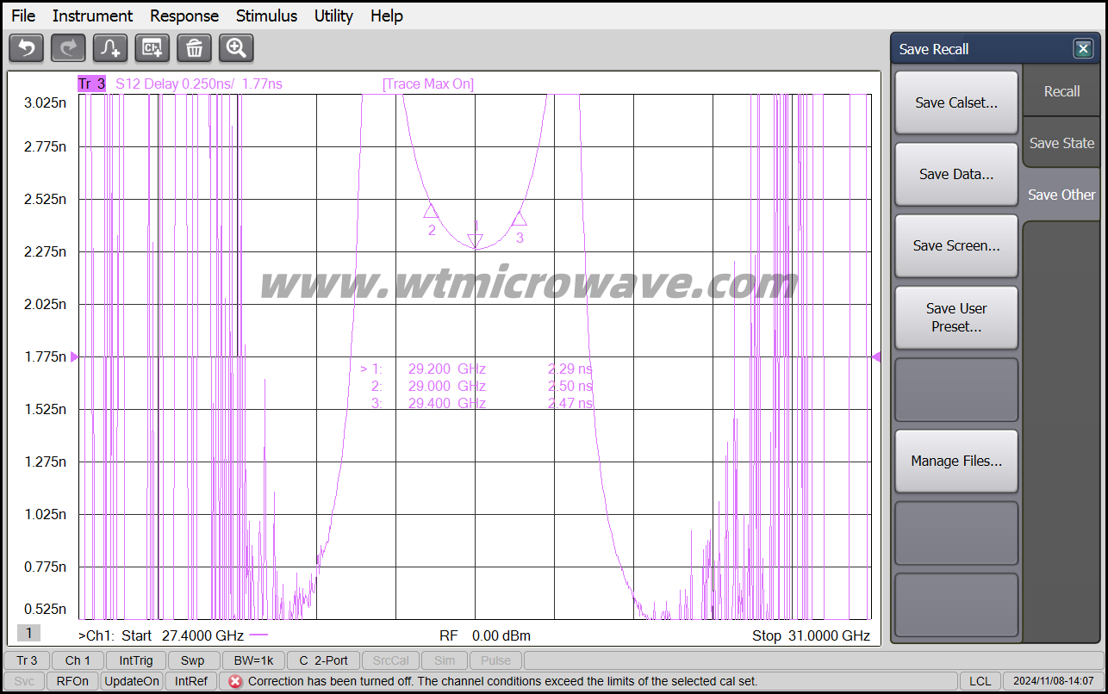Click the C 2-Port status button
The image size is (1108, 694).
(323, 660)
